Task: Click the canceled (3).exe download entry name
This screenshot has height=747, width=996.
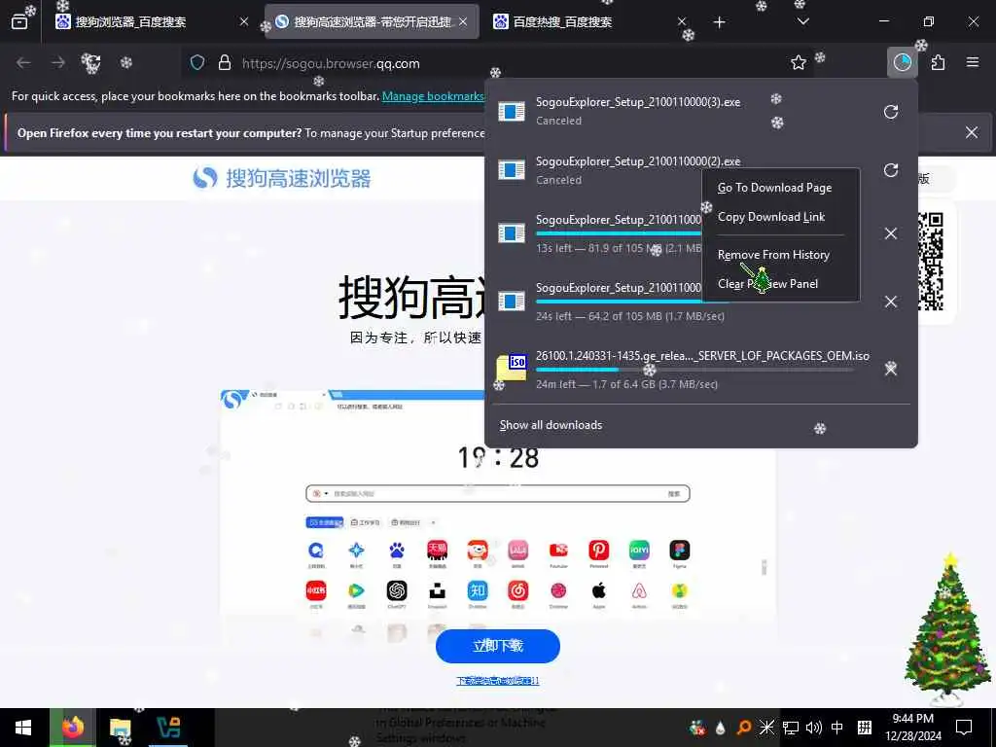Action: (x=638, y=102)
